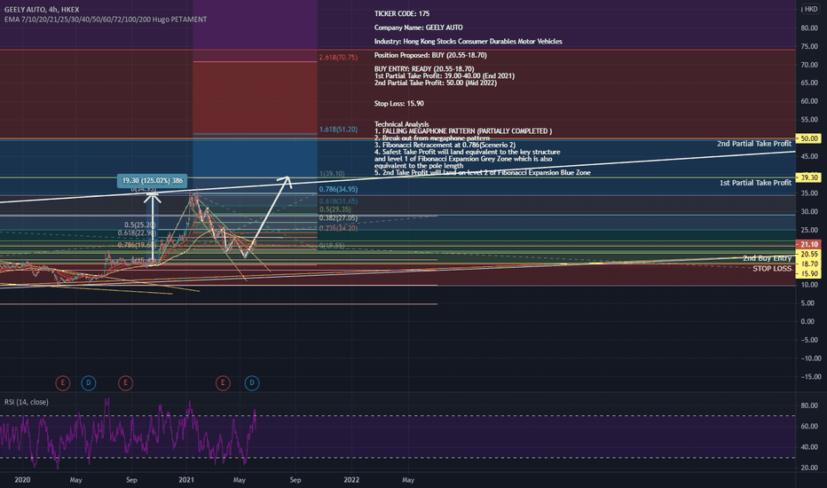Click the 20.55 price axis label
Image resolution: width=827 pixels, height=488 pixels.
point(808,255)
